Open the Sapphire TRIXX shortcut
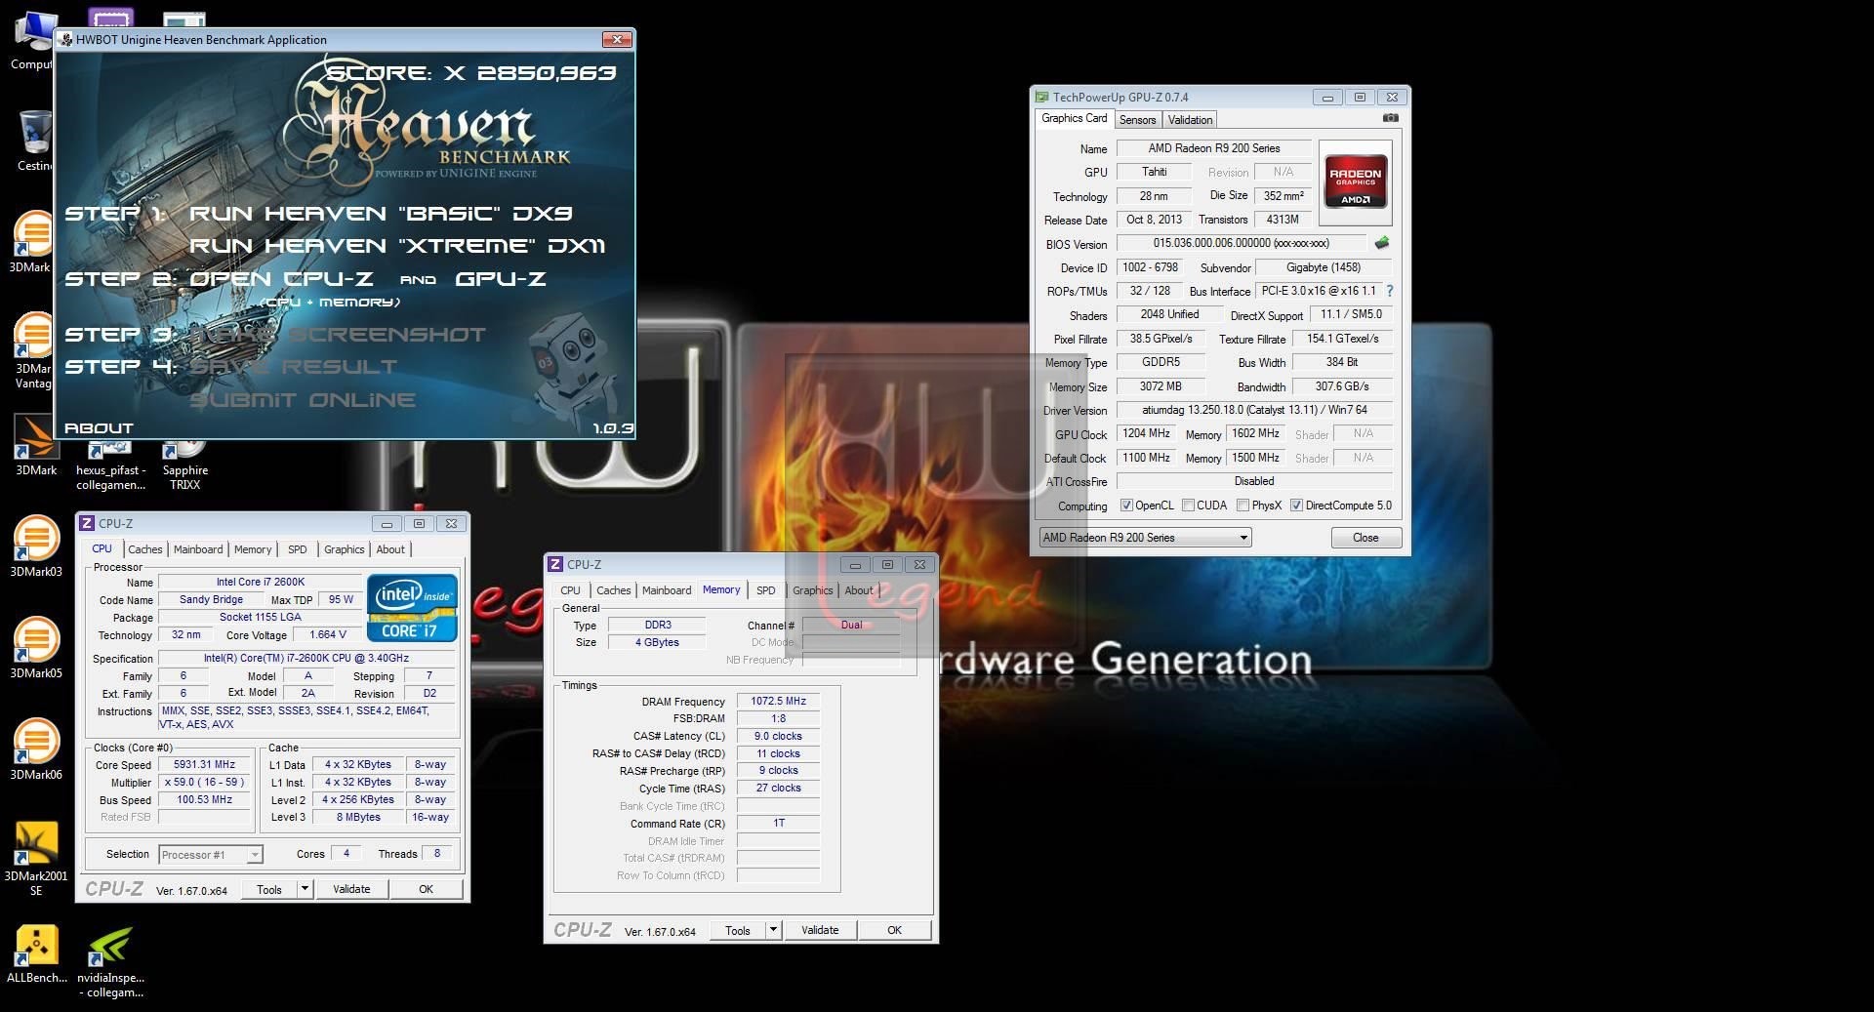This screenshot has height=1012, width=1874. tap(184, 466)
